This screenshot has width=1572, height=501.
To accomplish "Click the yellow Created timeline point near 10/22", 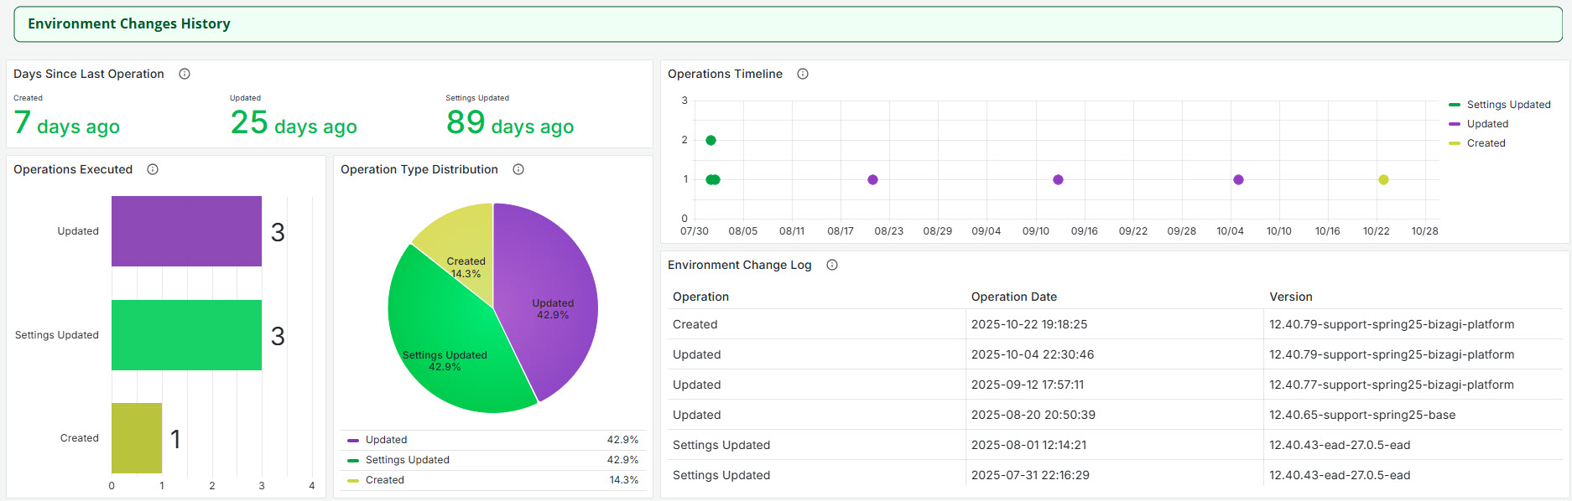I will (x=1383, y=179).
